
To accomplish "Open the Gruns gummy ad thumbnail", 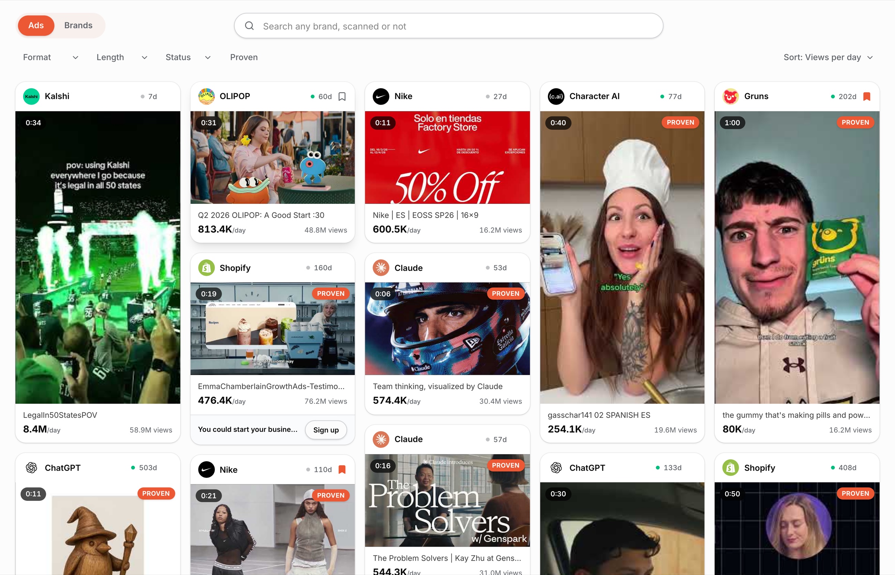I will pos(797,257).
